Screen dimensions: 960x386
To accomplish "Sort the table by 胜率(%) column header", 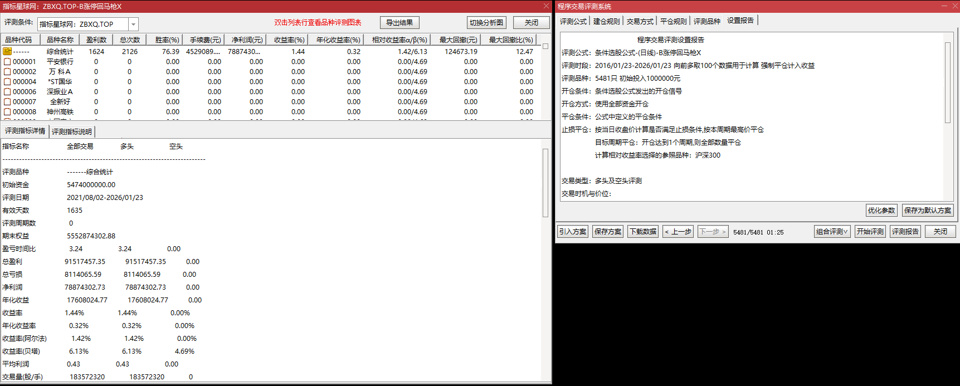I will click(x=167, y=40).
